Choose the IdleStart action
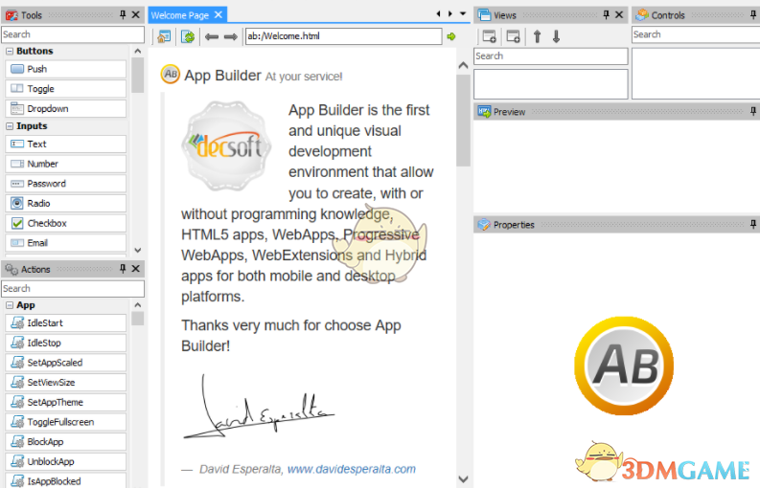The width and height of the screenshot is (760, 488). pos(66,323)
